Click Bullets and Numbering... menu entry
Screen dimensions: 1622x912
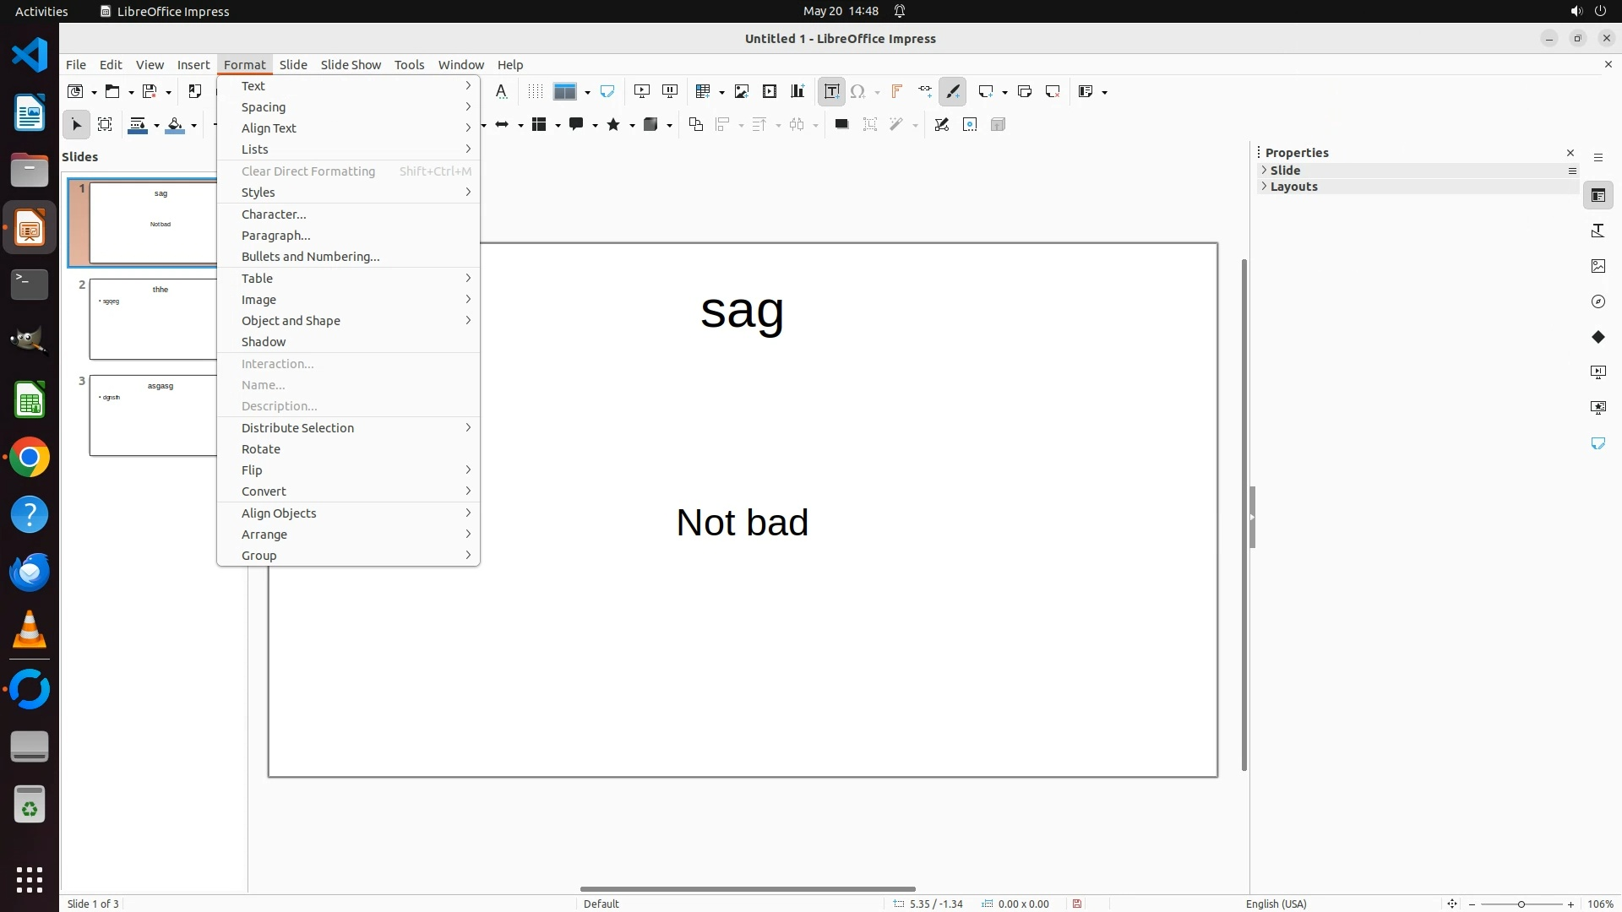(310, 256)
